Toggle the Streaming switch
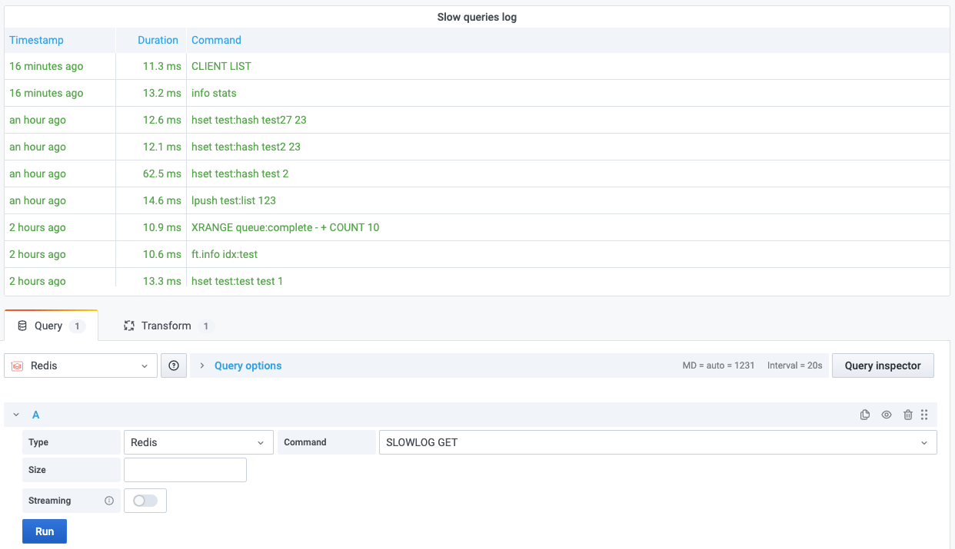The image size is (955, 549). (x=145, y=501)
